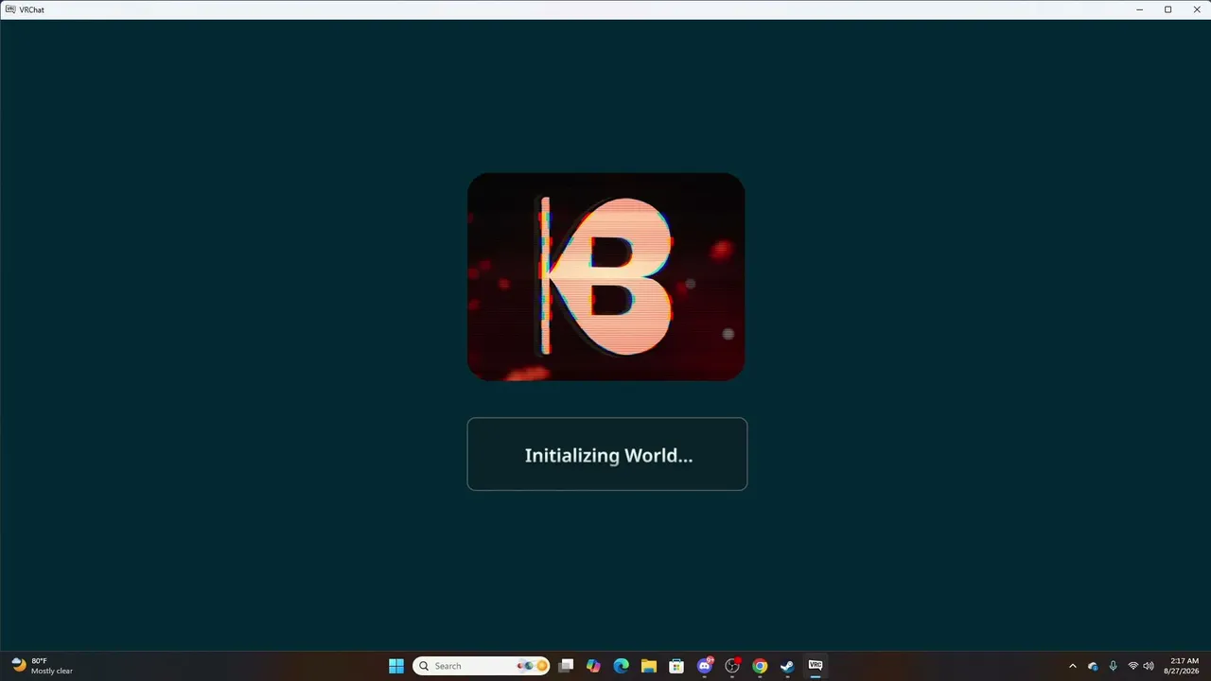This screenshot has height=681, width=1211.
Task: Switch to OBS Studio from the taskbar
Action: (732, 666)
